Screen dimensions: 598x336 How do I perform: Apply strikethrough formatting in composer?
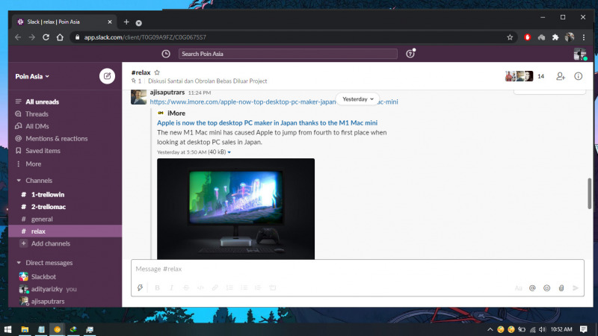186,287
